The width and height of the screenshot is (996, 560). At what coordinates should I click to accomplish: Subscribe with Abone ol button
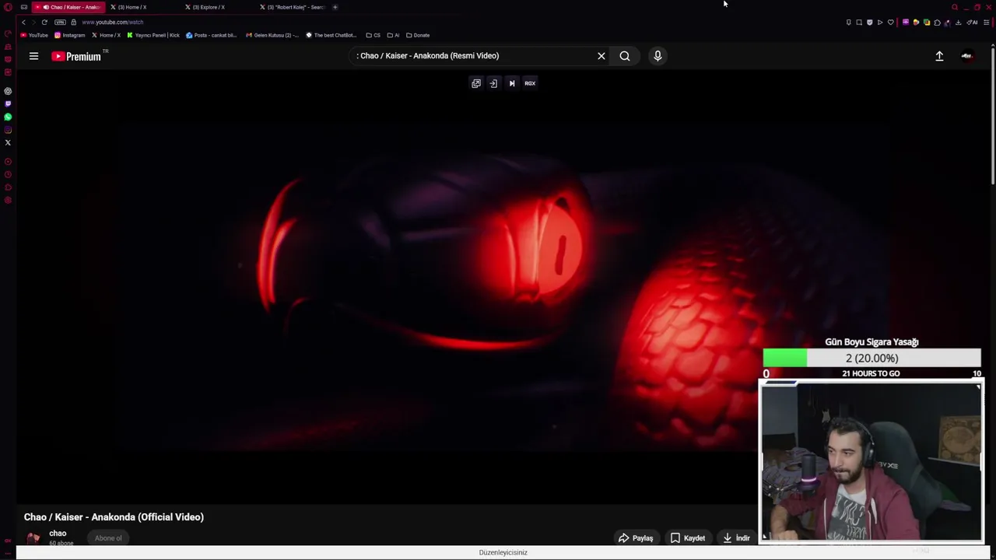pyautogui.click(x=108, y=538)
